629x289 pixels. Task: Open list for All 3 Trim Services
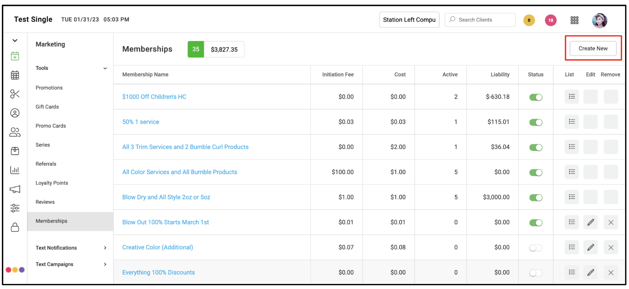pos(572,147)
